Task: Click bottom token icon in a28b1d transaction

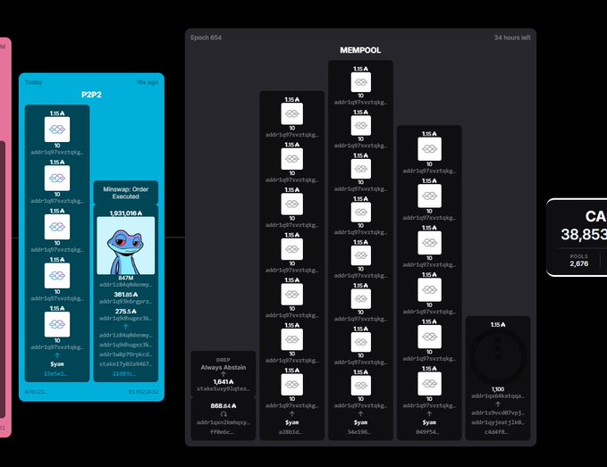Action: (x=292, y=384)
